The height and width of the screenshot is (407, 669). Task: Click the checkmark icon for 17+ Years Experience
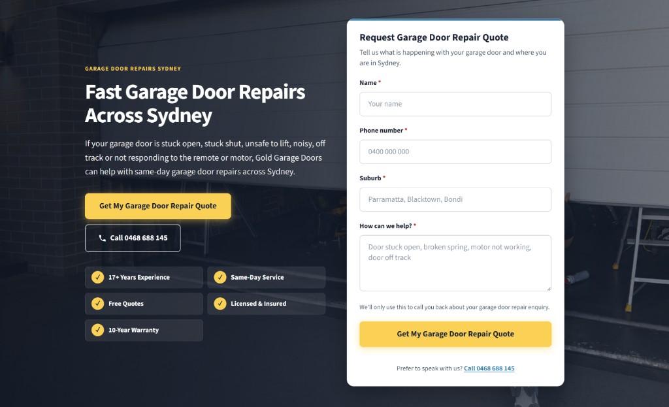pyautogui.click(x=98, y=277)
